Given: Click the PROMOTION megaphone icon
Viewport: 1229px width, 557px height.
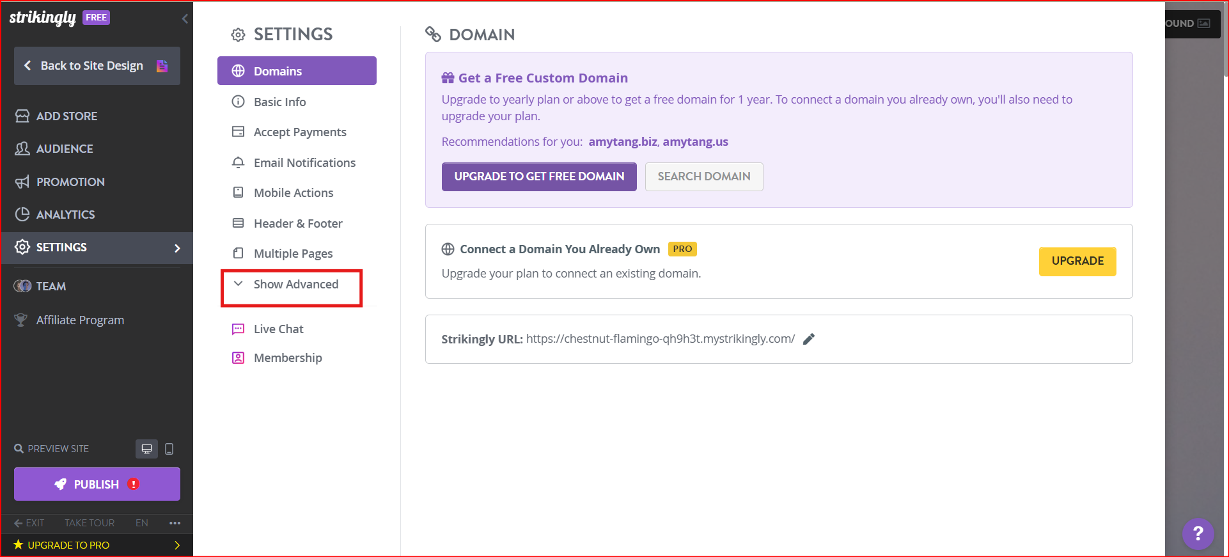Looking at the screenshot, I should point(22,182).
